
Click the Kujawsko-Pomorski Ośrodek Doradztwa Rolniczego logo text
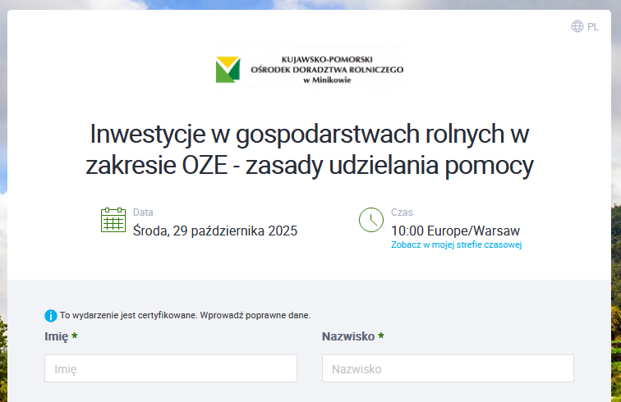(327, 70)
